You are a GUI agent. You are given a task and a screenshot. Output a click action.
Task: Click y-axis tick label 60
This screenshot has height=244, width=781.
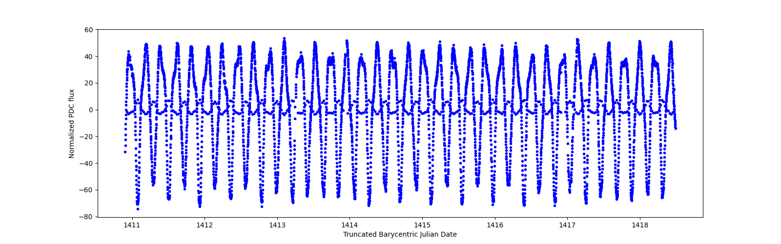coord(88,30)
